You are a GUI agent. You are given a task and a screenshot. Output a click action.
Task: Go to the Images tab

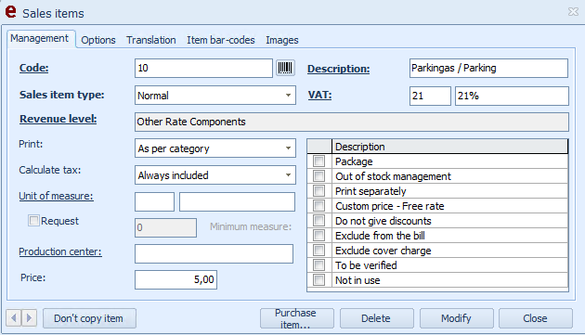pyautogui.click(x=282, y=40)
